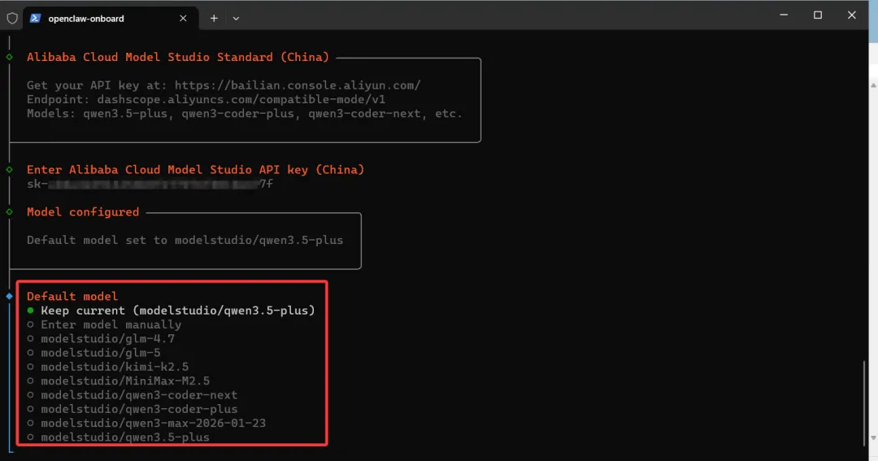The width and height of the screenshot is (878, 461).
Task: Maximize the terminal window
Action: point(818,15)
